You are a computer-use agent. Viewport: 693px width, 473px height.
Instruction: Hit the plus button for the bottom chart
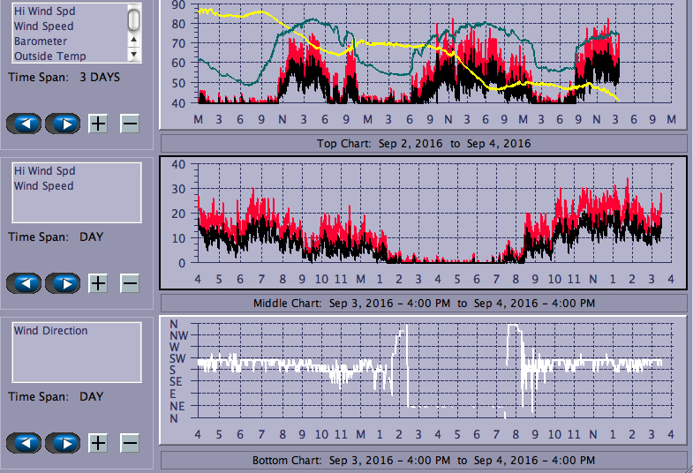click(98, 443)
